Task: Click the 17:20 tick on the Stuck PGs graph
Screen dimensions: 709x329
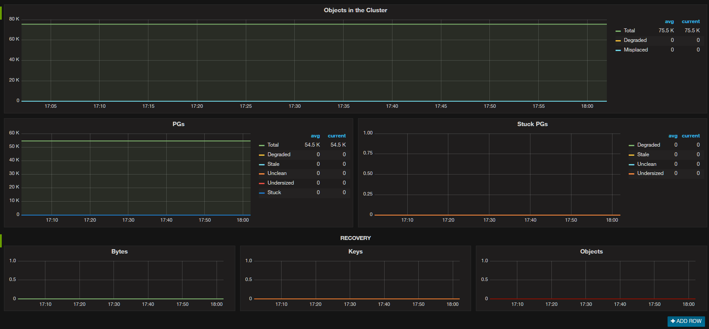Action: 448,220
